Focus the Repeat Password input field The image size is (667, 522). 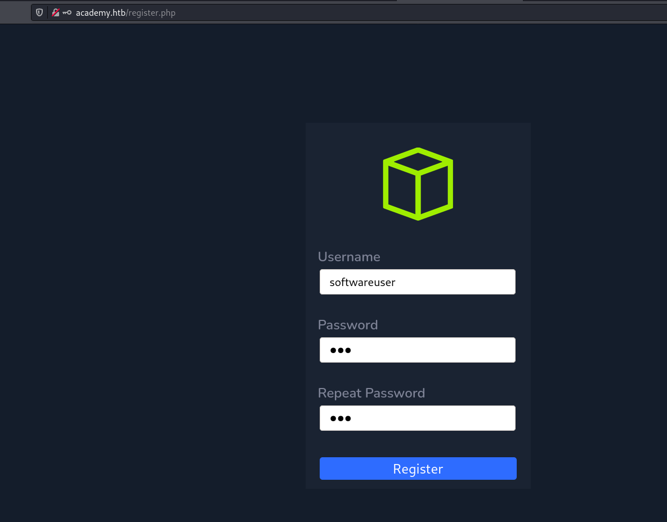[x=439, y=418]
